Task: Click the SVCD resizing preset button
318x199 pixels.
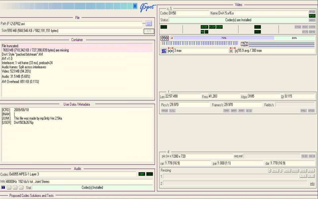Action: click(295, 171)
